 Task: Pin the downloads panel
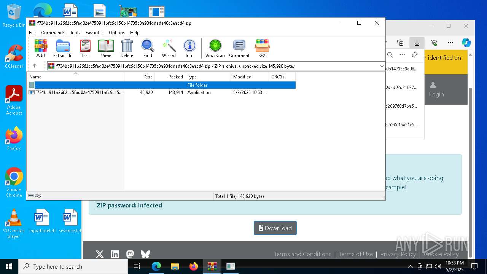coord(415,54)
